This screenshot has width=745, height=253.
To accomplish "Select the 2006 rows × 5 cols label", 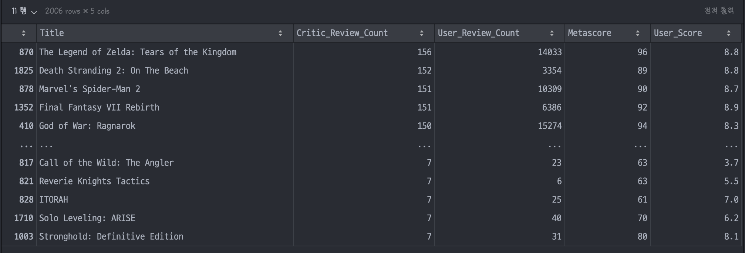I will click(77, 11).
